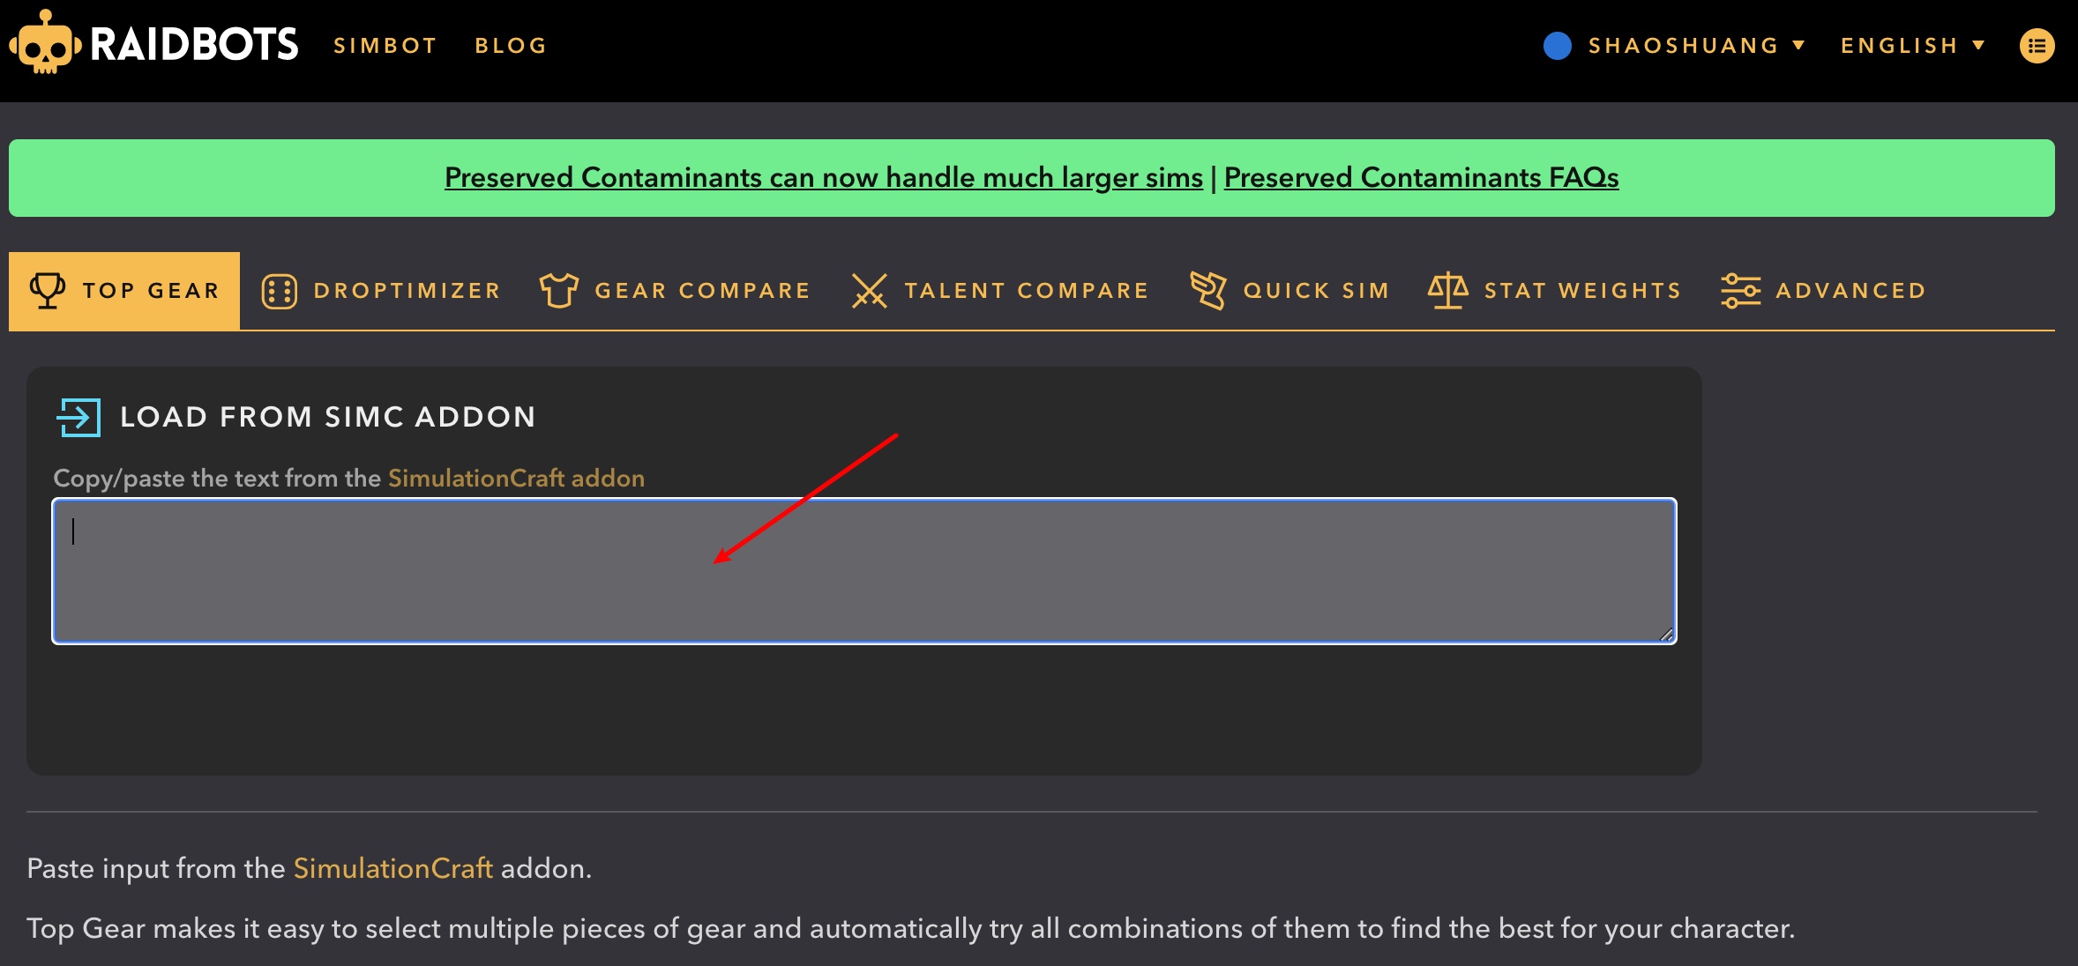Click the Quick Sim winged icon

point(1207,290)
